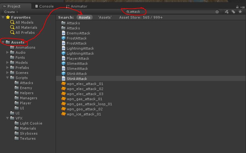
Task: Expand the Prefabs folder arrow
Action: (7, 67)
